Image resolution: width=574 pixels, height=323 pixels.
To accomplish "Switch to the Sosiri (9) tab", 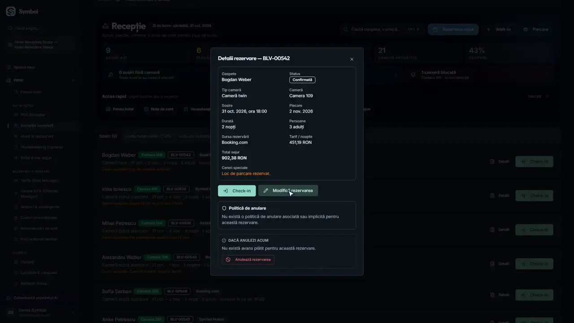I will point(108,136).
